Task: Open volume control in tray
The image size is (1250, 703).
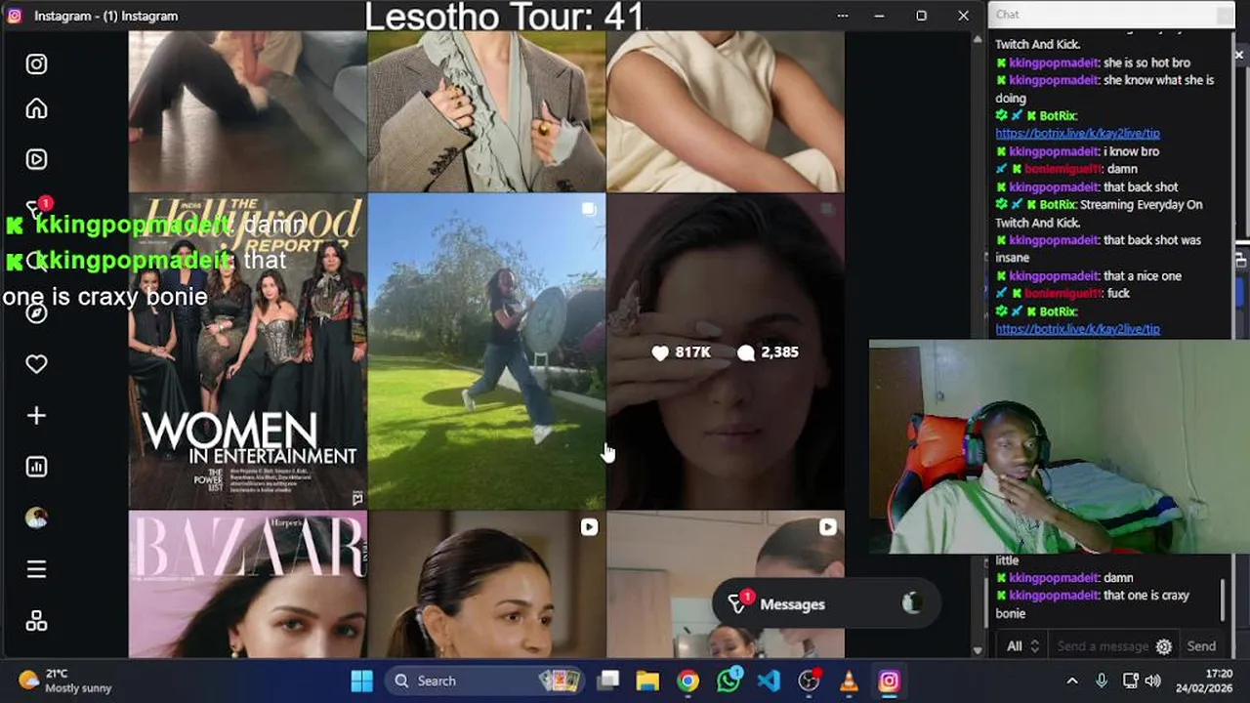Action: [1153, 681]
